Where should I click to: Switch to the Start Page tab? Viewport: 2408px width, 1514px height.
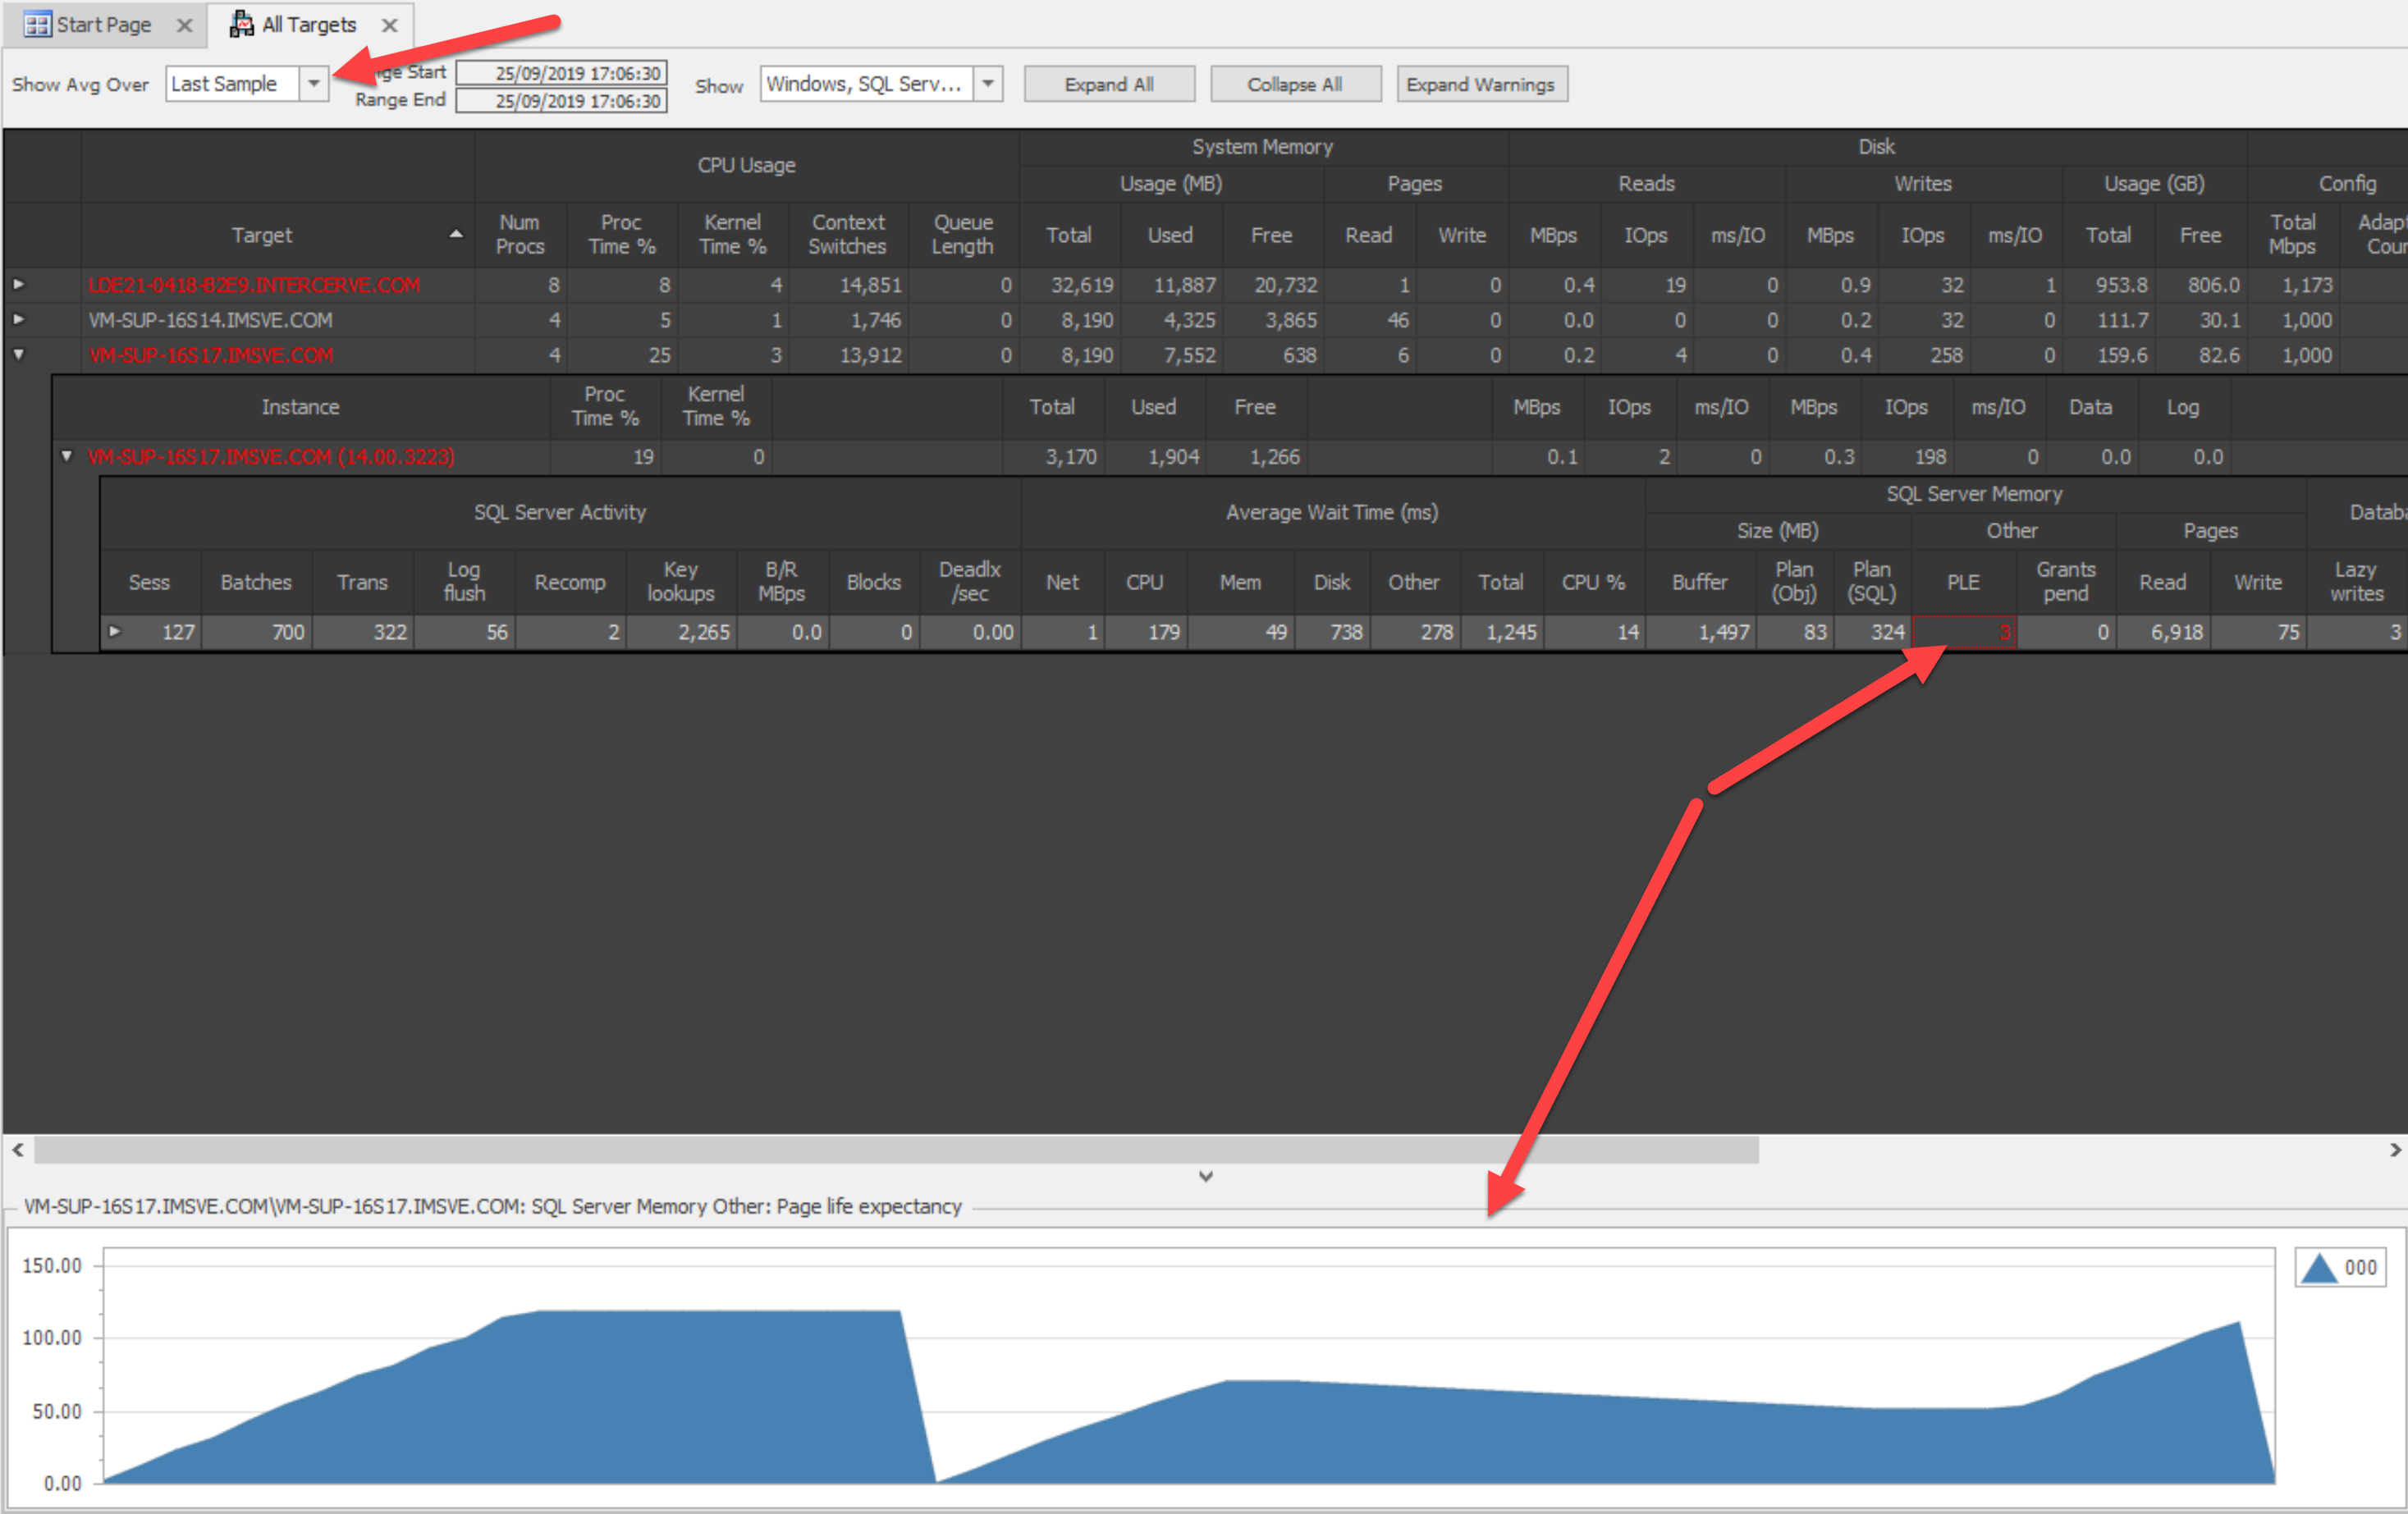click(x=103, y=25)
